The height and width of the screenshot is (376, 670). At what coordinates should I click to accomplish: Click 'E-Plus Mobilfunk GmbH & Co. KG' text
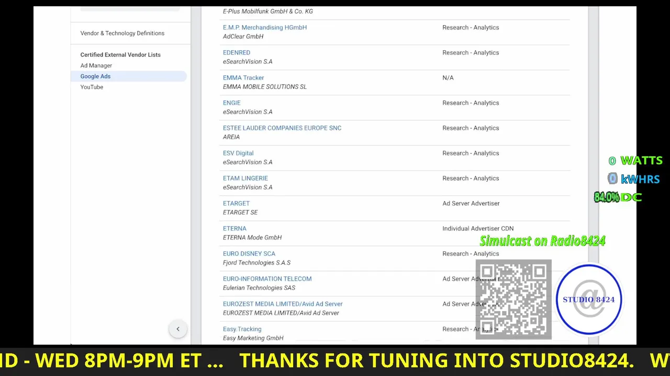(x=268, y=11)
